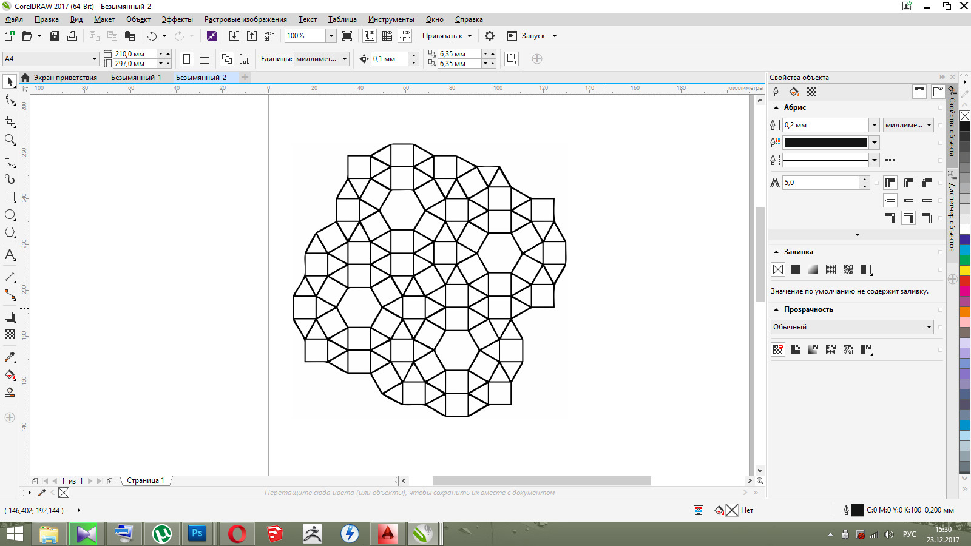Image resolution: width=971 pixels, height=546 pixels.
Task: Select the Artistic Media tool
Action: click(10, 179)
